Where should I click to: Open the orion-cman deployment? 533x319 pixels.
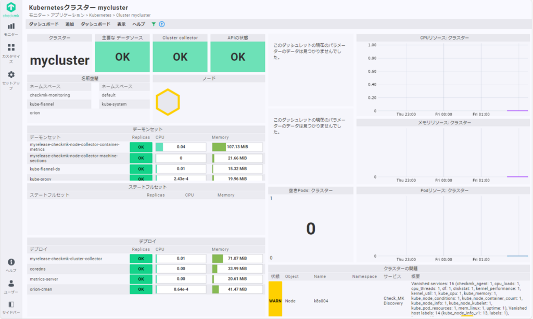(x=41, y=289)
